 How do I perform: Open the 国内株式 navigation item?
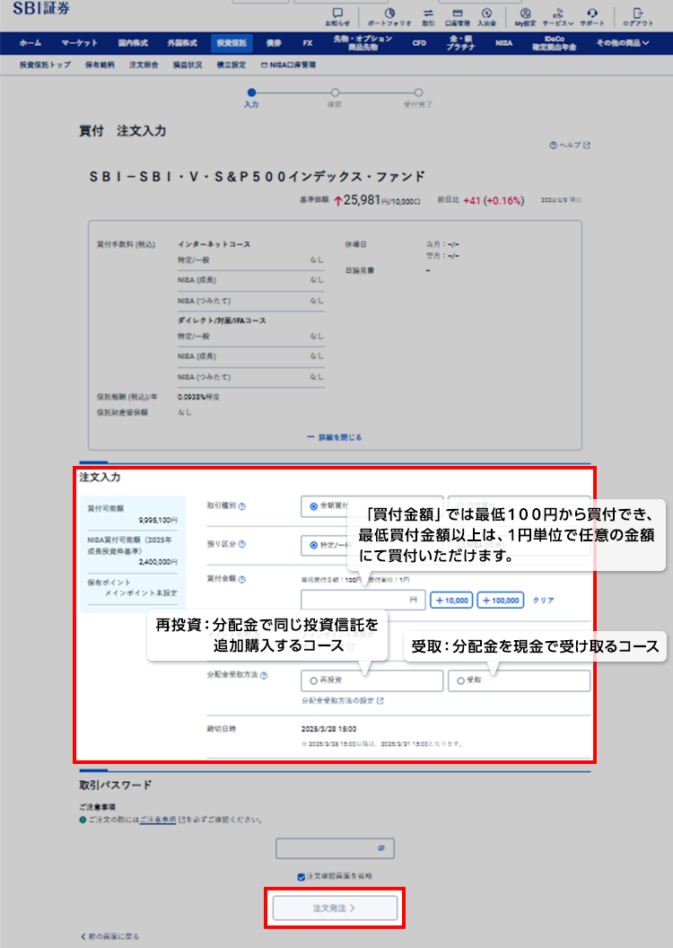pyautogui.click(x=133, y=43)
